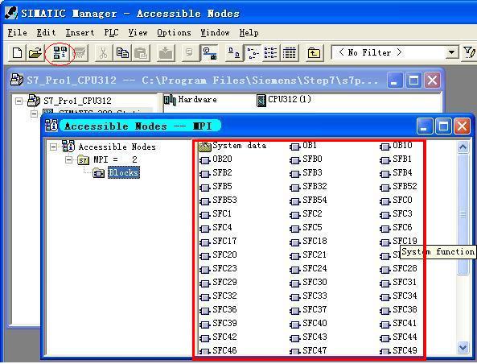Select the OB1 block
The width and height of the screenshot is (477, 364).
(x=303, y=146)
